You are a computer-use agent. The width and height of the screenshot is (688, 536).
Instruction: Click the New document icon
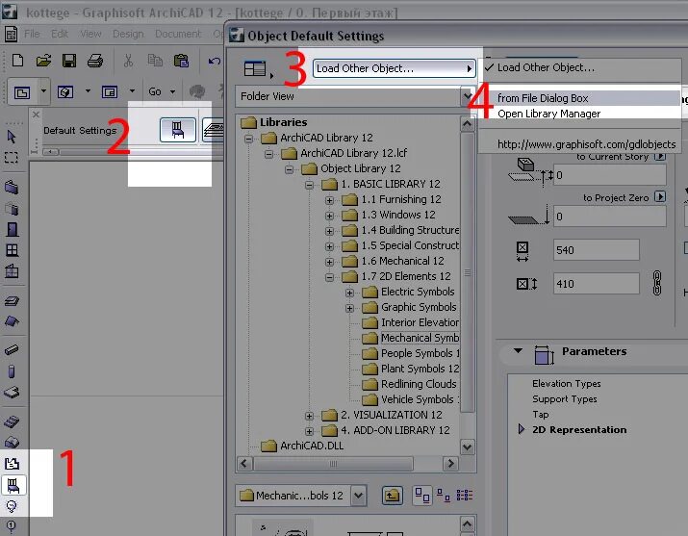coord(18,61)
